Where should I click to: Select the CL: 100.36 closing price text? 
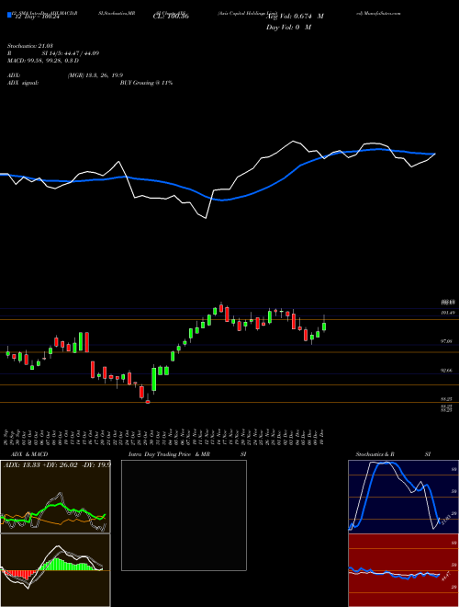[x=171, y=17]
